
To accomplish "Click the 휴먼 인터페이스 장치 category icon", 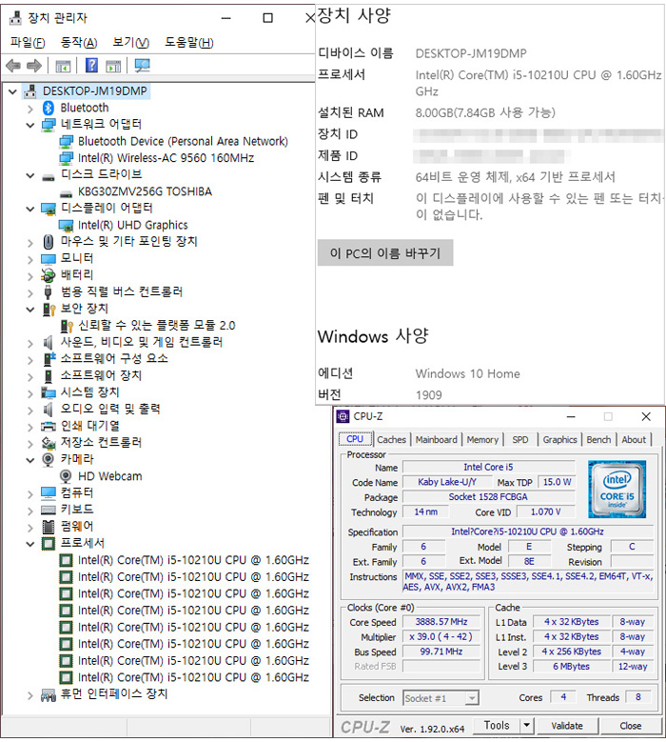I will pos(49,694).
